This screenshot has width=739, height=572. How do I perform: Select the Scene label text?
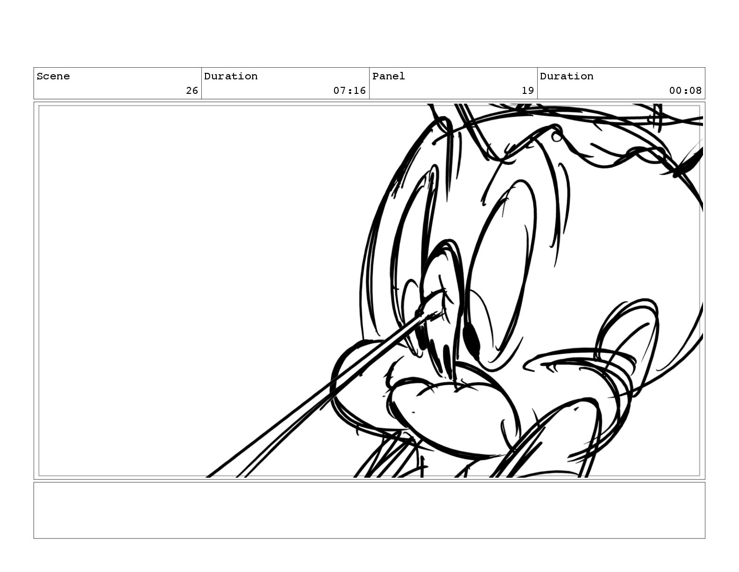[x=53, y=76]
